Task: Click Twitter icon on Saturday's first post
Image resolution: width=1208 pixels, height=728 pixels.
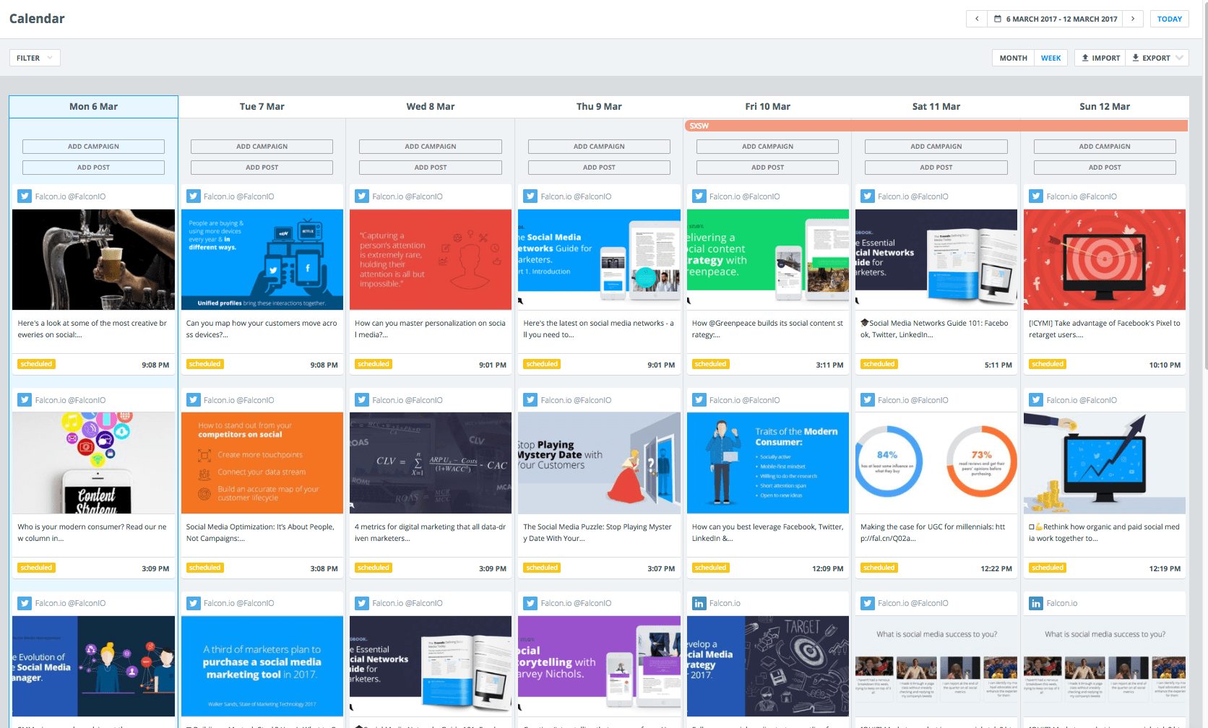Action: click(x=868, y=196)
